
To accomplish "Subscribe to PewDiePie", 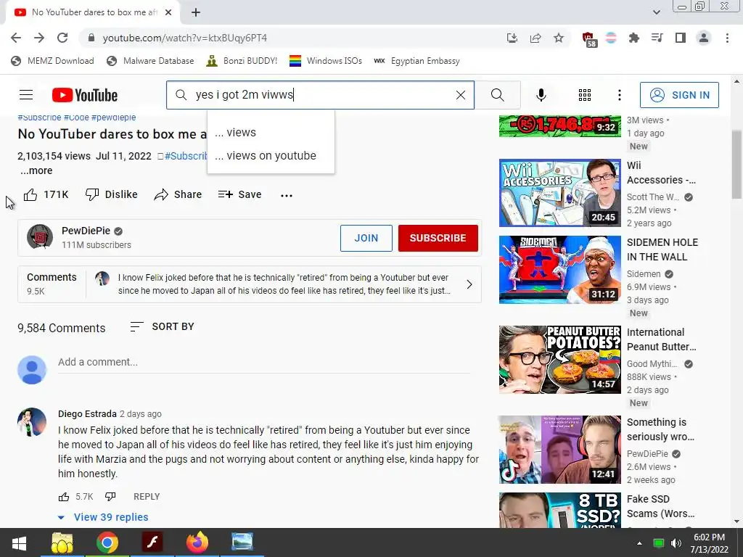I will [x=438, y=238].
